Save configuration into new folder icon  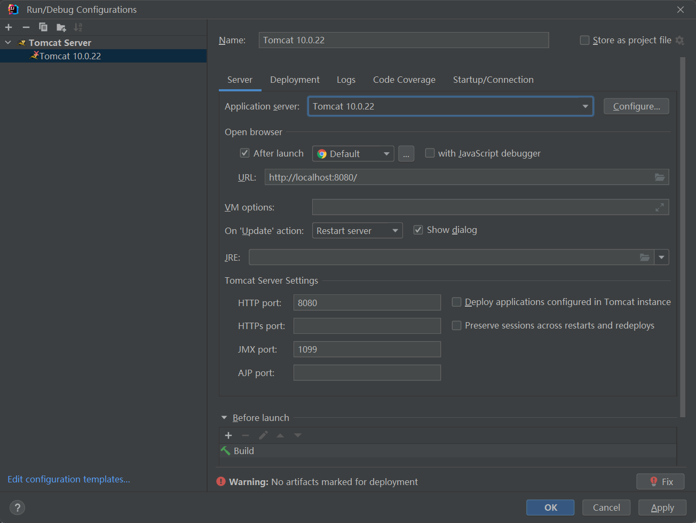coord(61,27)
